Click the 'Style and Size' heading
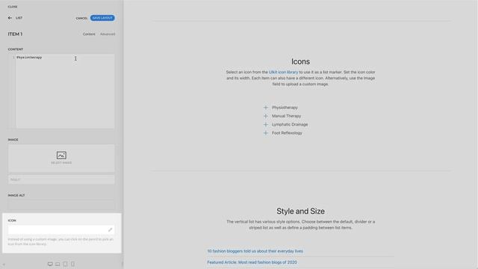478x269 pixels. coord(300,211)
